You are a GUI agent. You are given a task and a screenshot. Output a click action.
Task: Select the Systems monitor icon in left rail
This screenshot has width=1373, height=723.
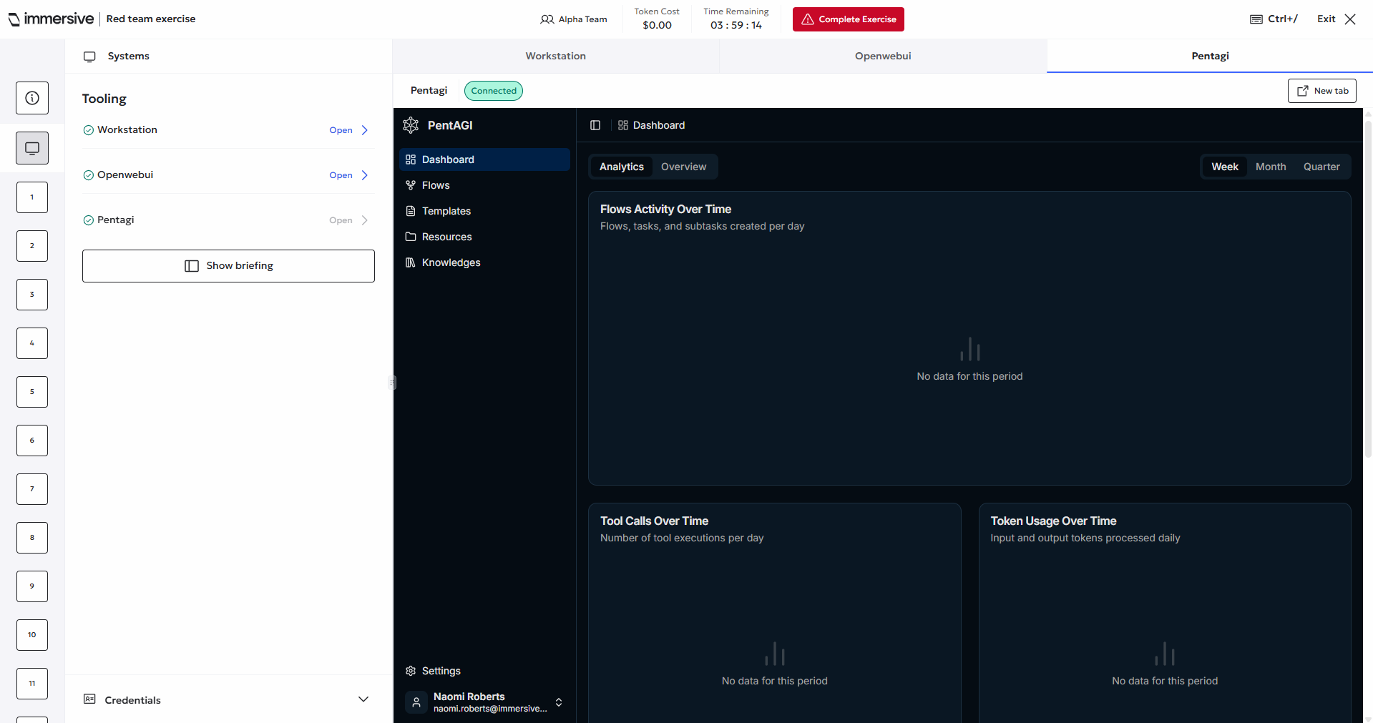click(32, 148)
